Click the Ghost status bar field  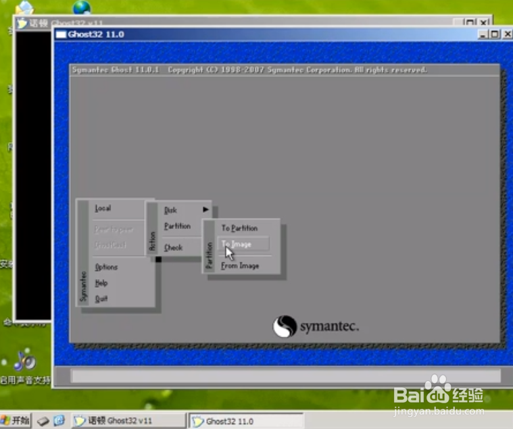coord(286,376)
